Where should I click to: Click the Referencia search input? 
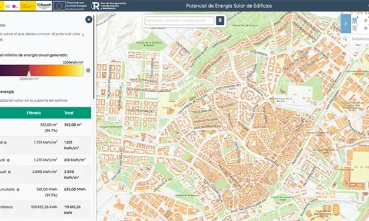click(x=359, y=39)
